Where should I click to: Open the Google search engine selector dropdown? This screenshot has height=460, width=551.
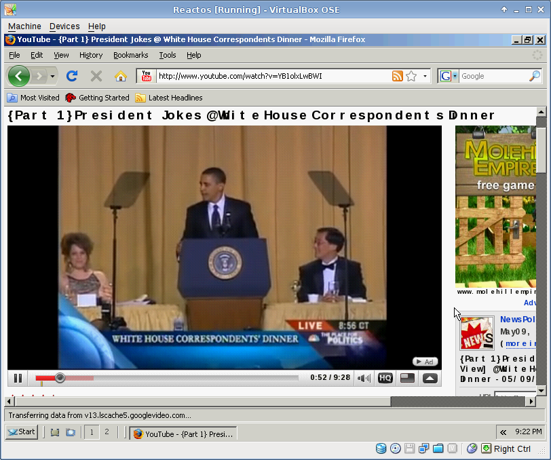click(x=449, y=76)
